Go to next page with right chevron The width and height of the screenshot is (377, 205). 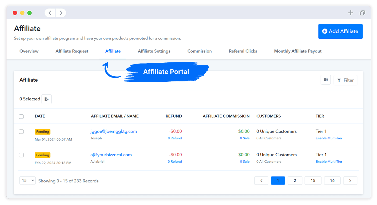(350, 180)
